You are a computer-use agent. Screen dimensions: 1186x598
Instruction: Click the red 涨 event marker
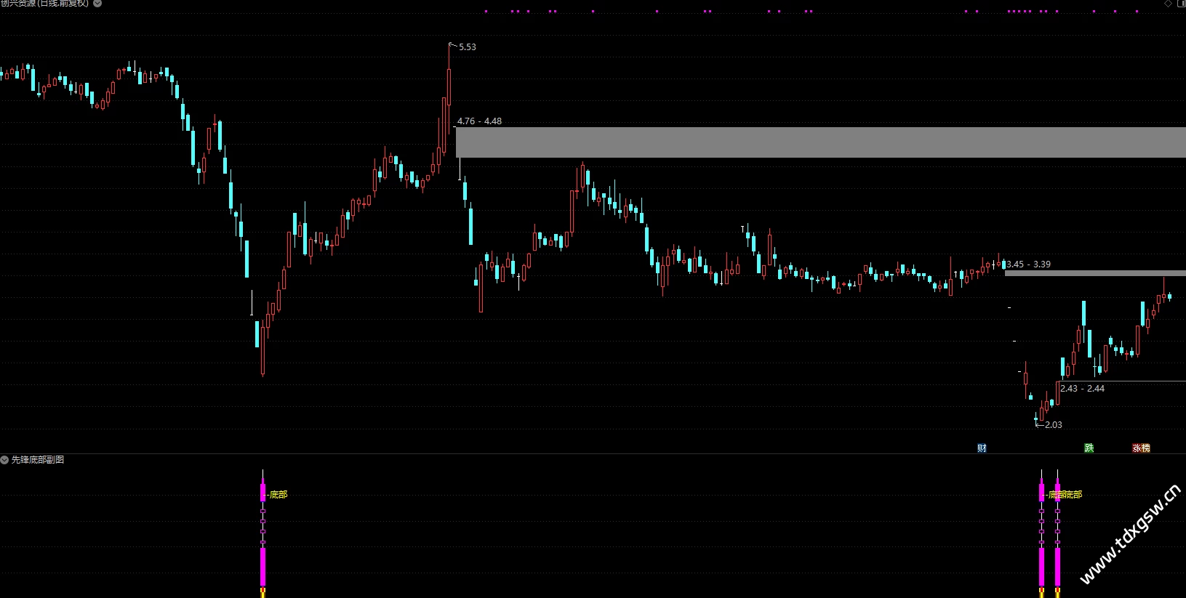point(1137,448)
